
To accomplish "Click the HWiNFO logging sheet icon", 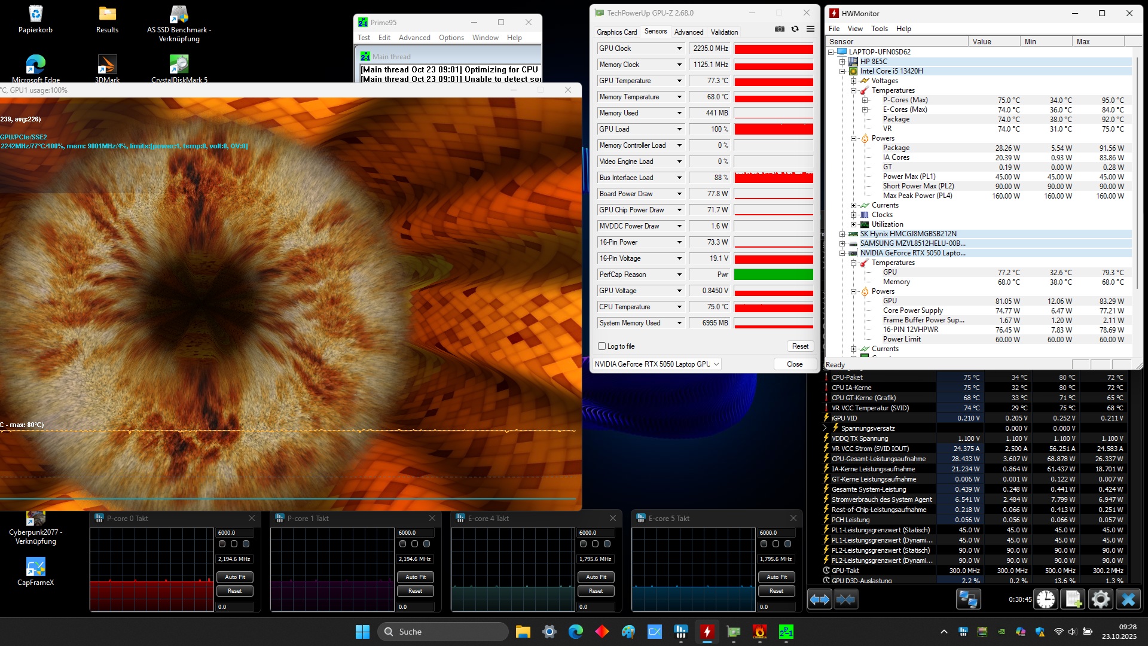I will 1073,599.
